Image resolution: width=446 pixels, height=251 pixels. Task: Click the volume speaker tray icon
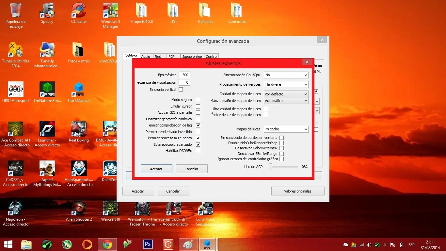pyautogui.click(x=369, y=244)
